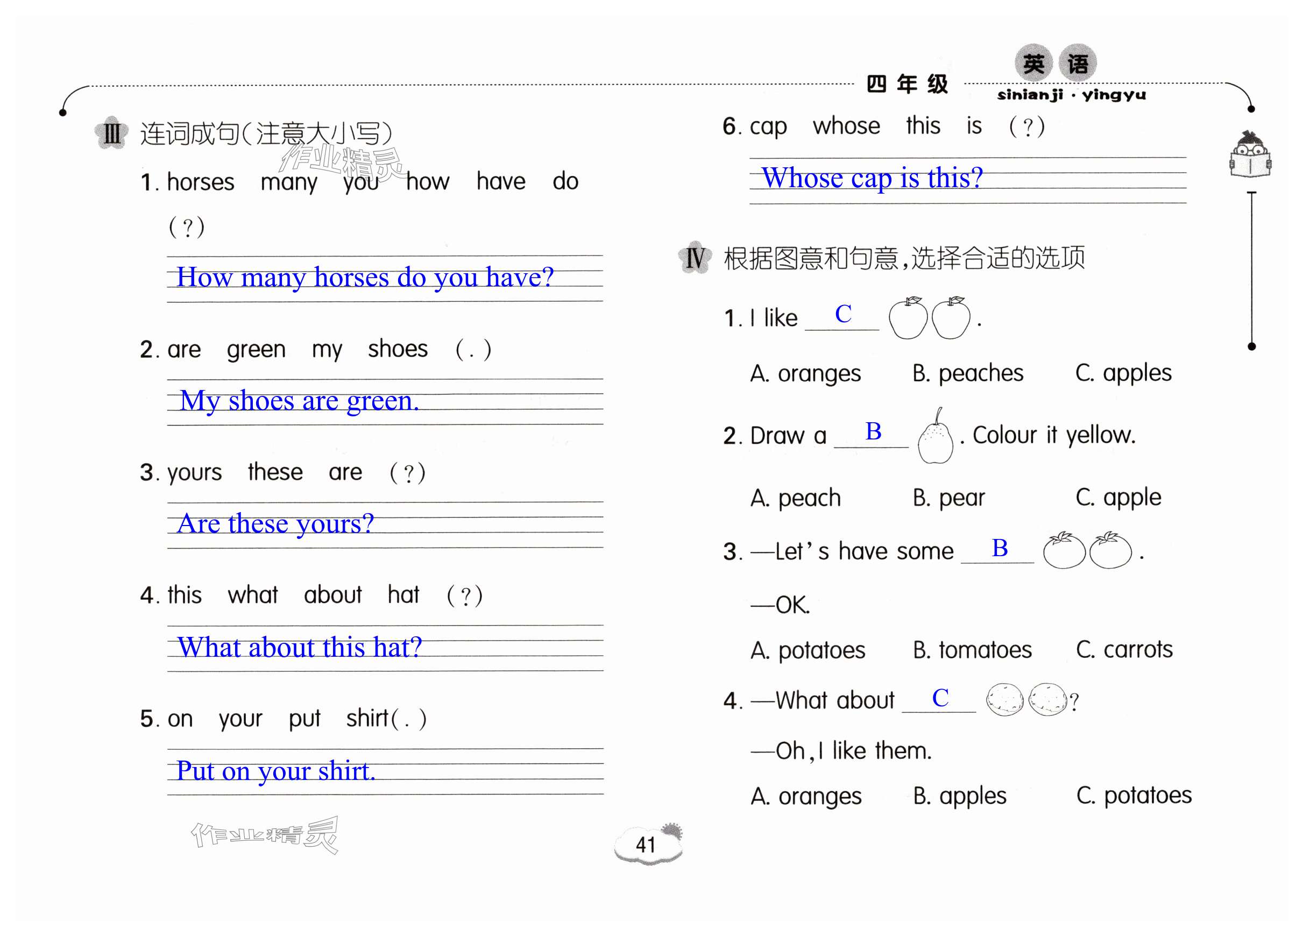The image size is (1303, 937).
Task: Select option B. pear
Action: point(948,498)
